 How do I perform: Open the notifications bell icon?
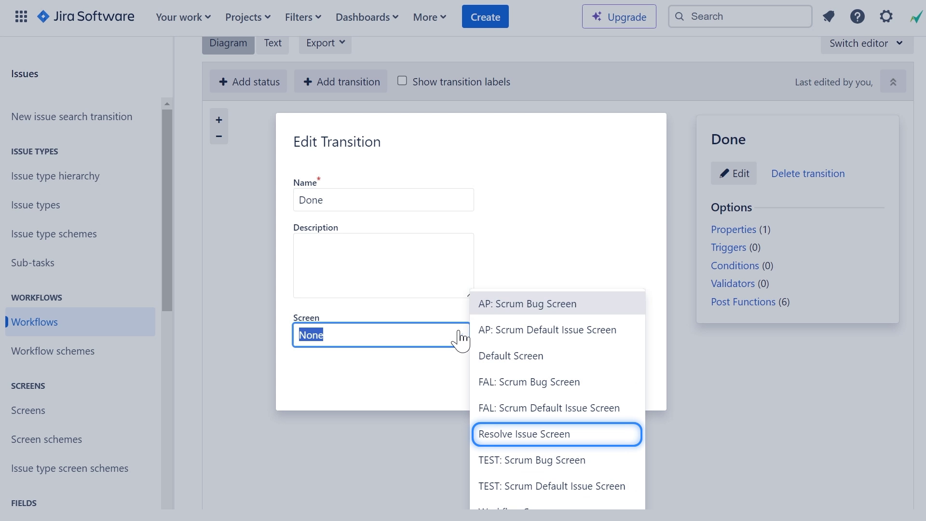pyautogui.click(x=829, y=16)
